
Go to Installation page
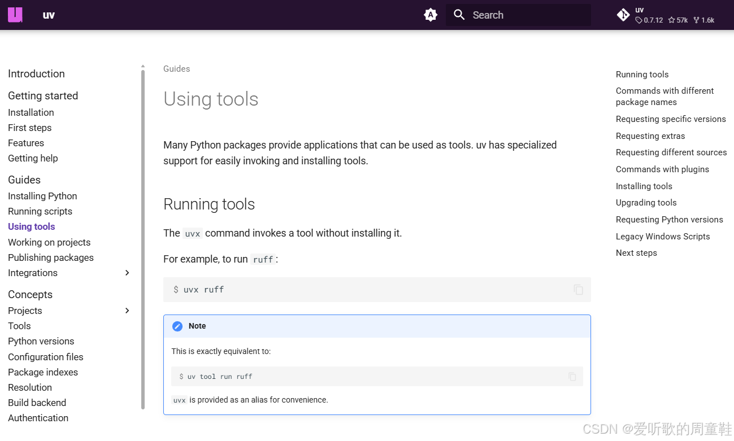coord(31,113)
